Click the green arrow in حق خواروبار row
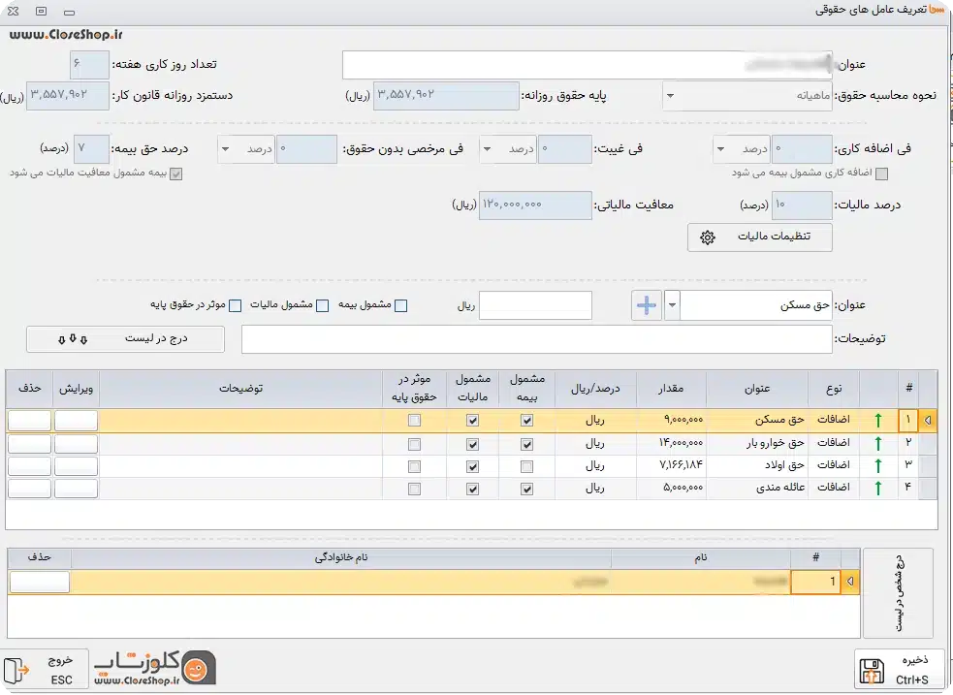 tap(877, 444)
